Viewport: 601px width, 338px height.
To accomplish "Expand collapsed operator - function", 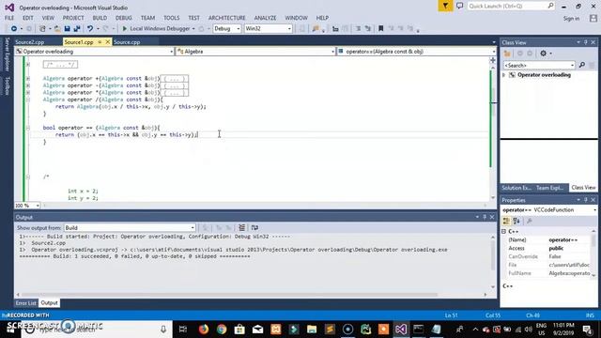I will point(28,85).
